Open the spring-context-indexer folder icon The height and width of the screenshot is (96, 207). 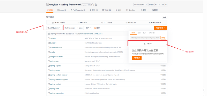[49, 75]
